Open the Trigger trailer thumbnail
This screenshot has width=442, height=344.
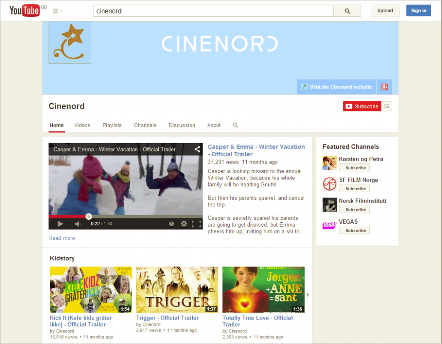click(x=177, y=290)
